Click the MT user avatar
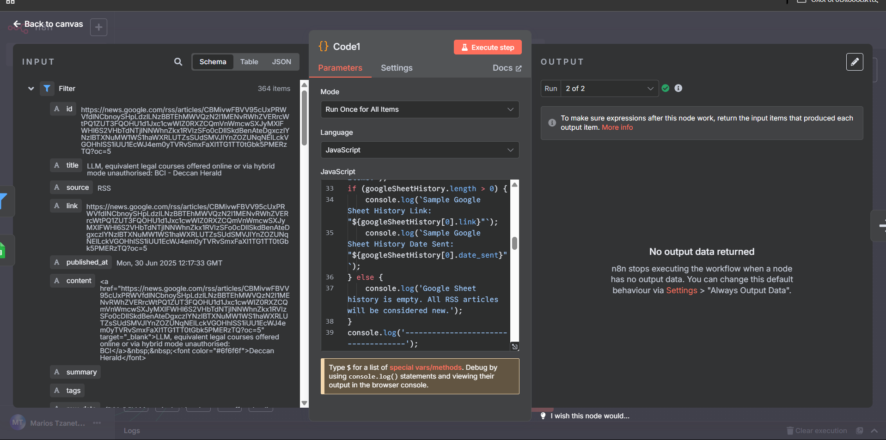Viewport: 886px width, 440px height. coord(18,422)
